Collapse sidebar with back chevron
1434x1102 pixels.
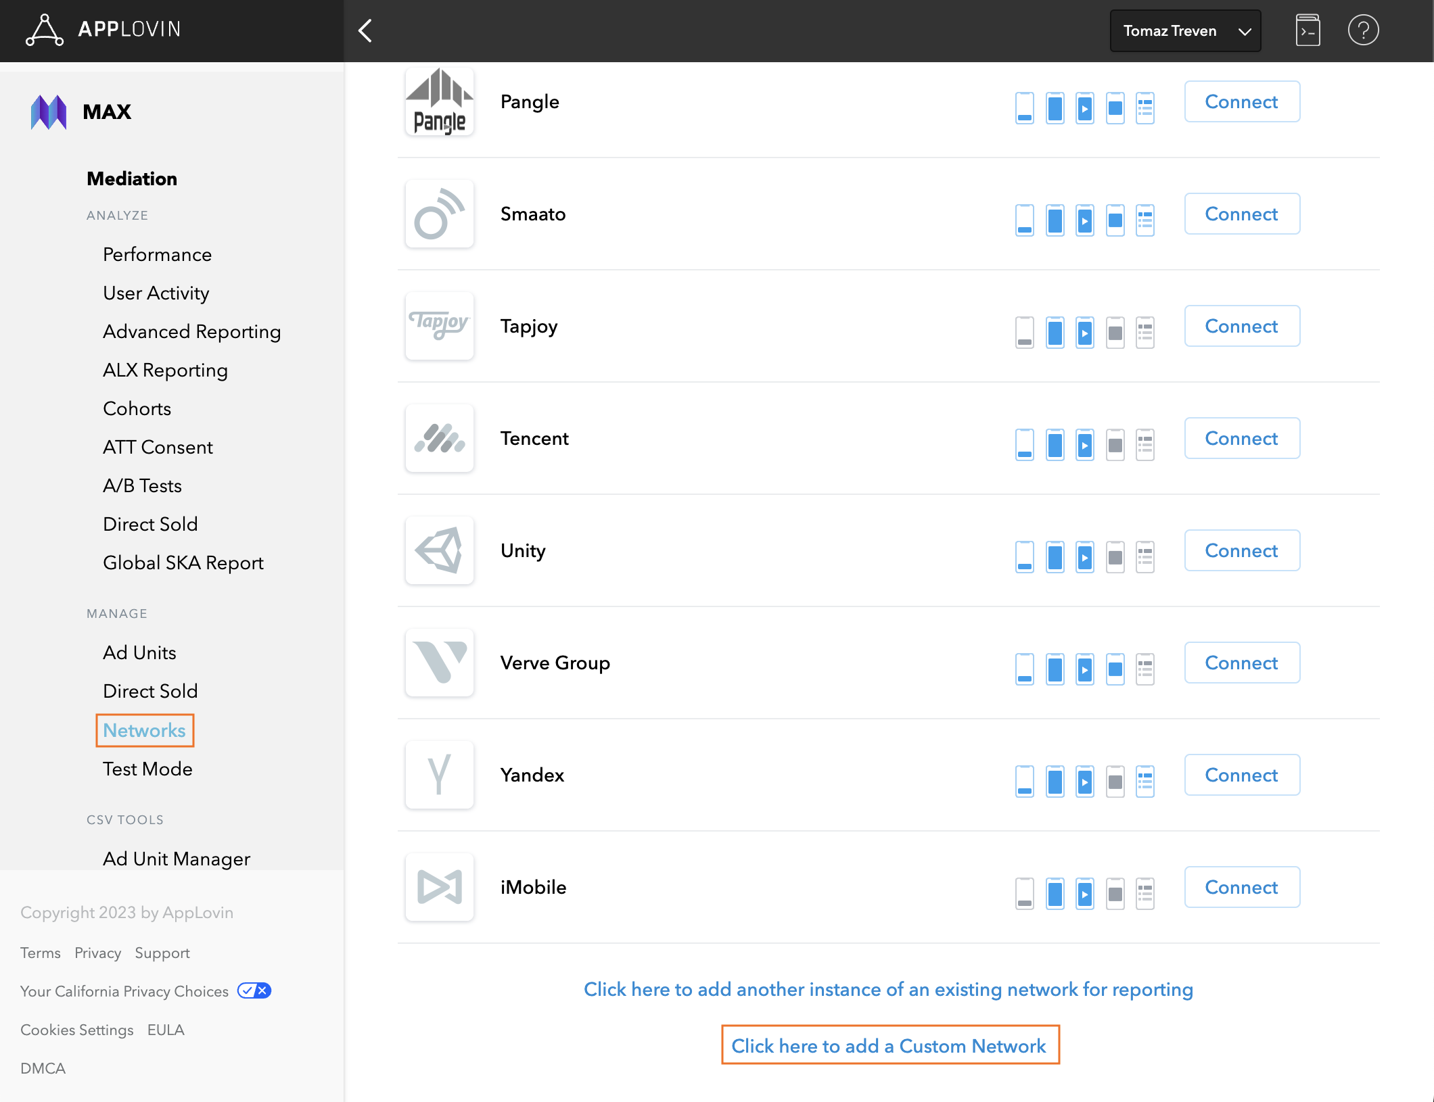[365, 30]
